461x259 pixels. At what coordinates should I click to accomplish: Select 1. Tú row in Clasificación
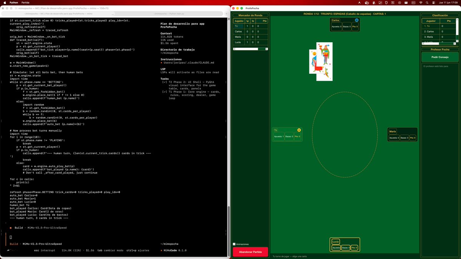pyautogui.click(x=439, y=26)
